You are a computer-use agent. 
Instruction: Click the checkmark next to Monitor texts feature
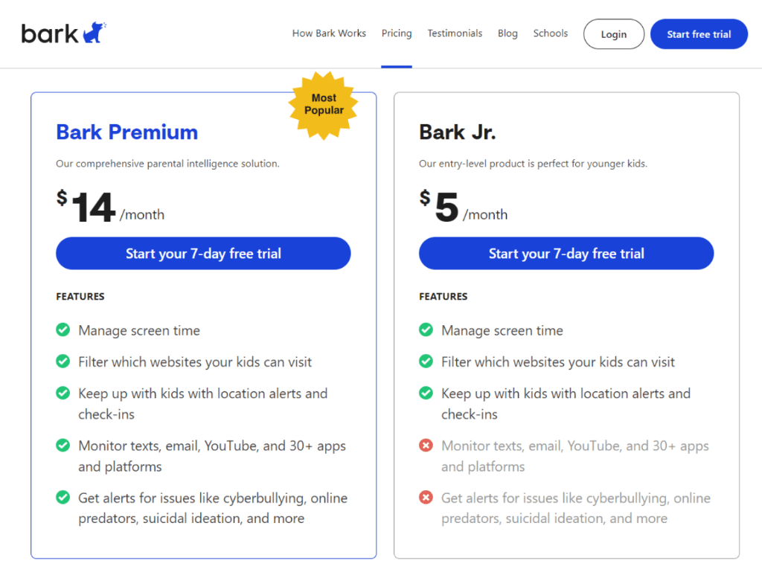(x=63, y=445)
